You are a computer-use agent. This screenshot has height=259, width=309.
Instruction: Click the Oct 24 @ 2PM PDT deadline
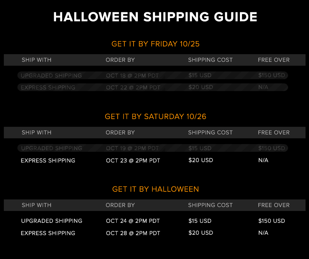(x=133, y=221)
